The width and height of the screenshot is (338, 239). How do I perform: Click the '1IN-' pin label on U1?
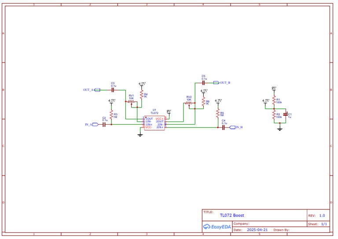coord(148,121)
